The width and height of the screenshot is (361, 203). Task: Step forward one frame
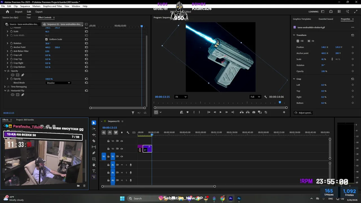click(226, 112)
